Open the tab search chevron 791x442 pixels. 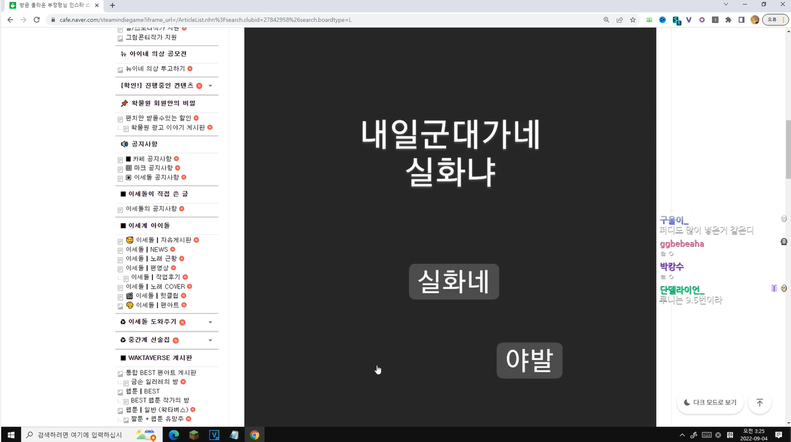[x=726, y=5]
